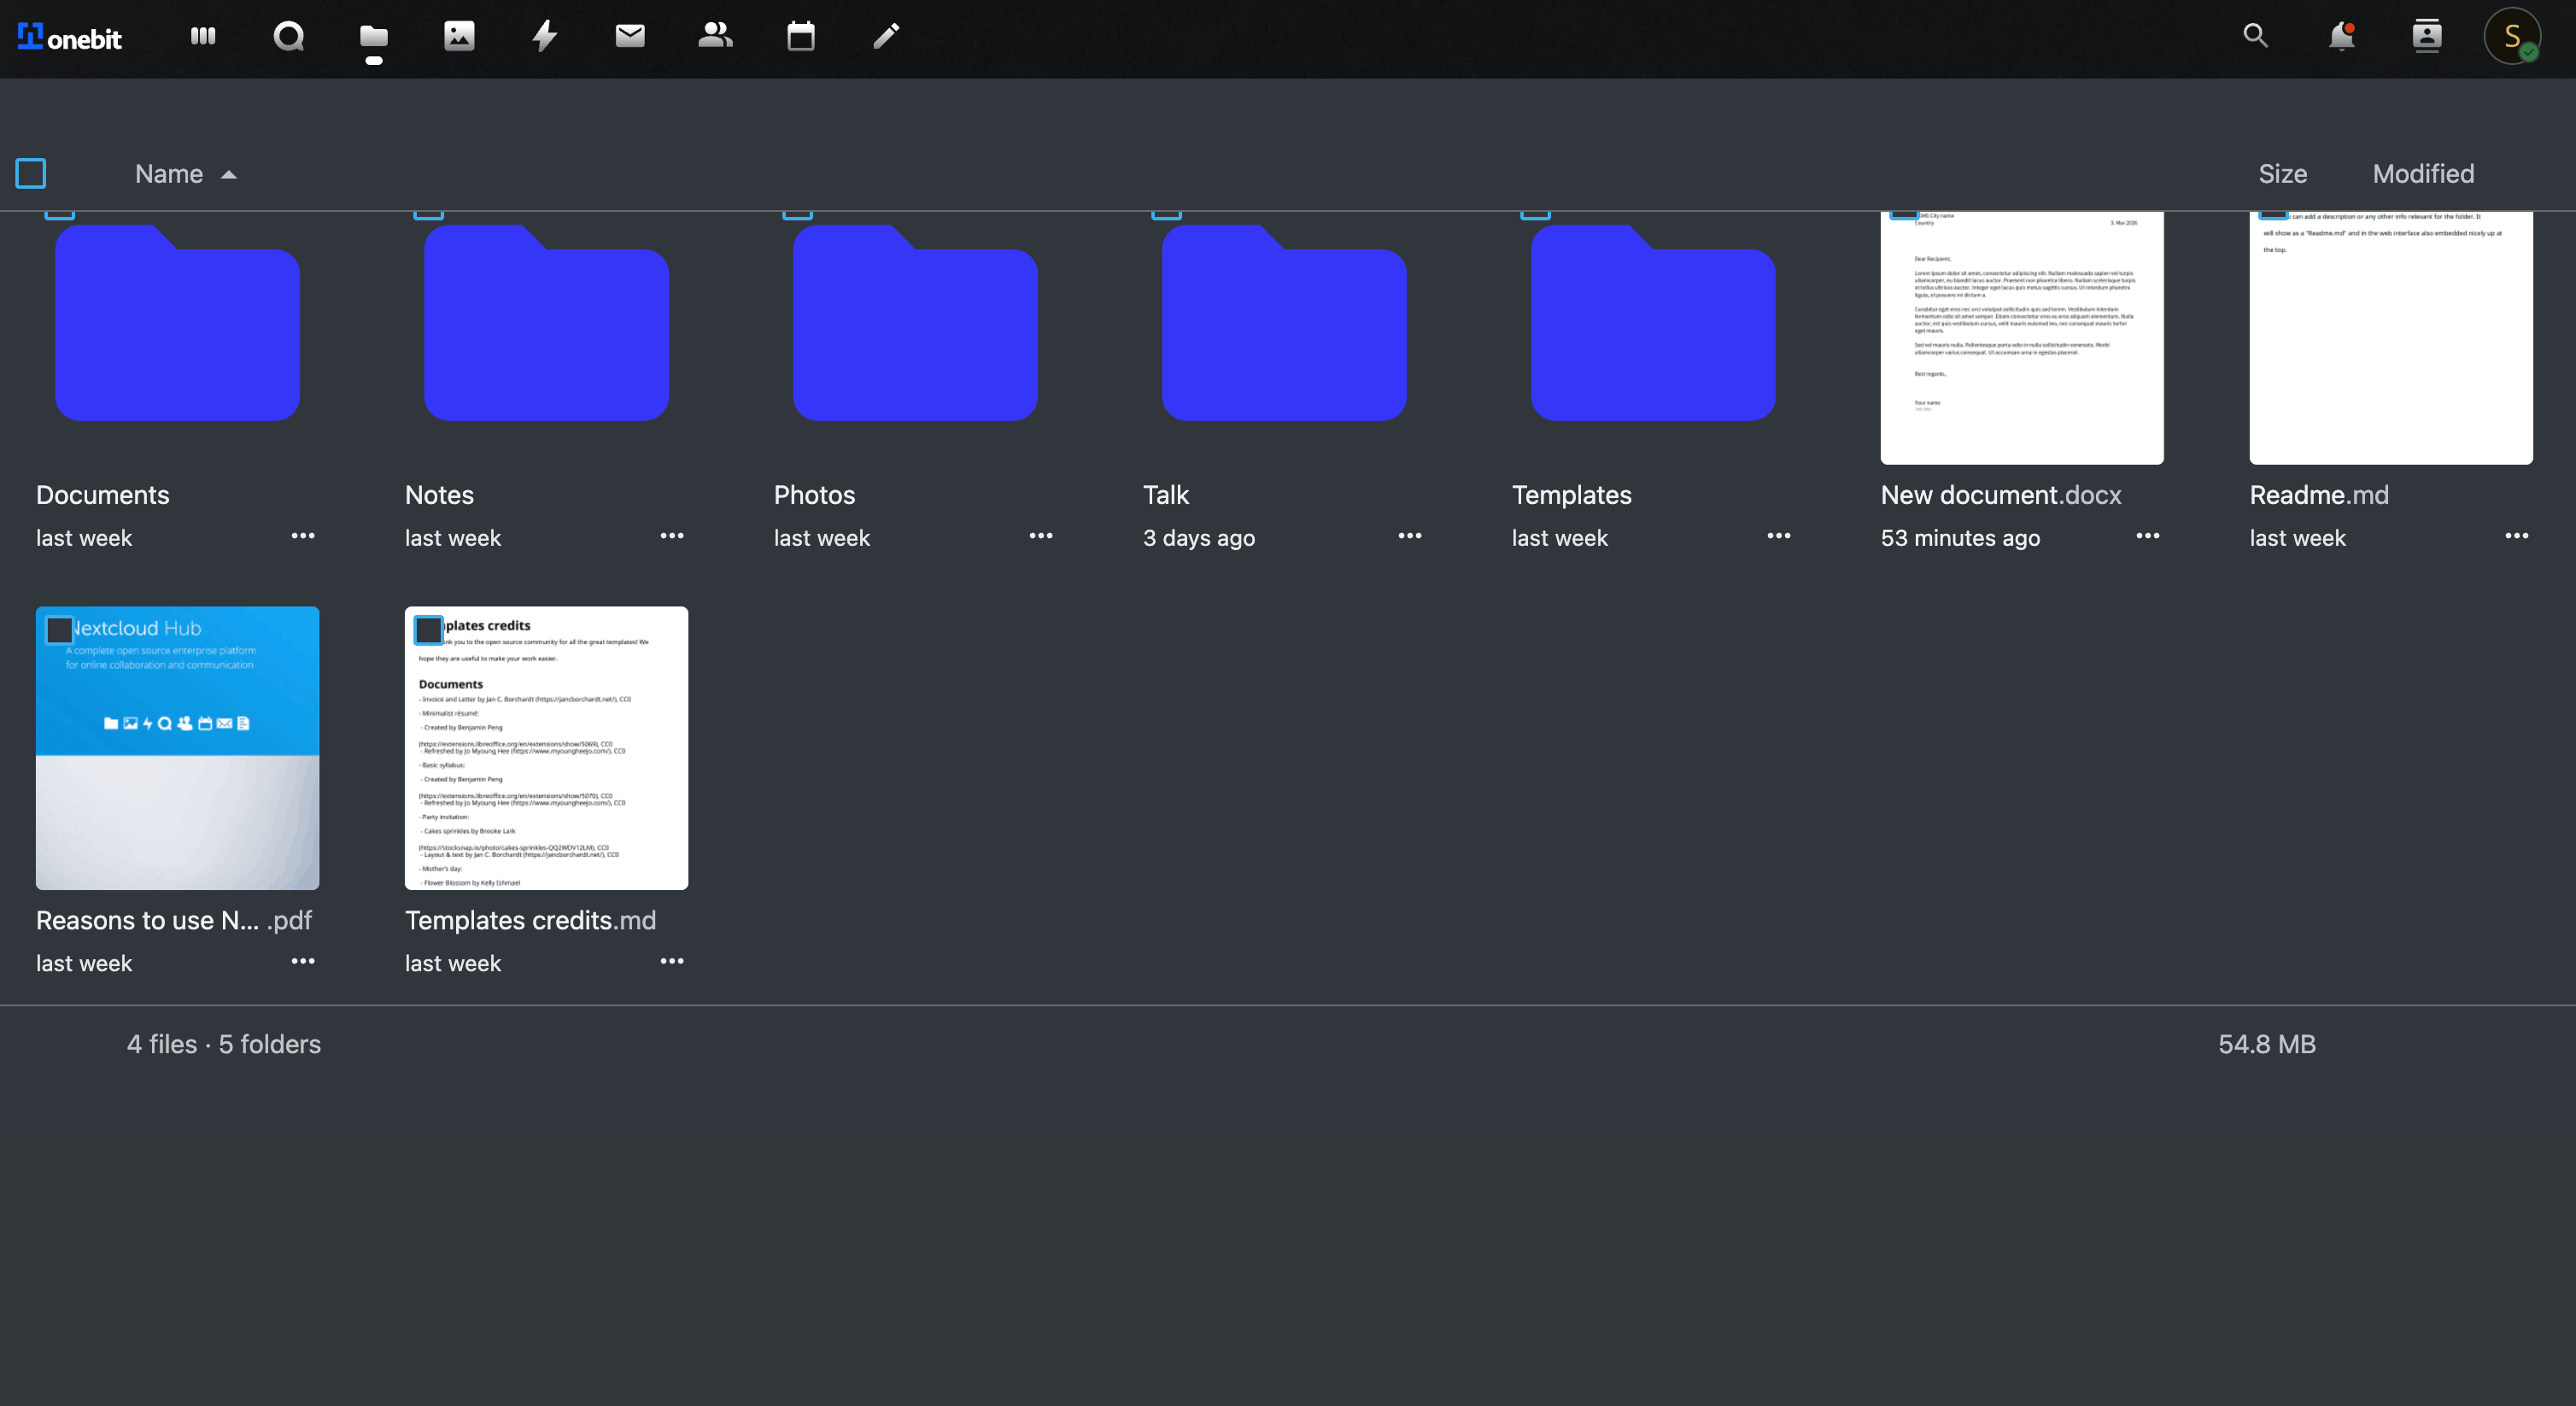Viewport: 2576px width, 1406px height.
Task: Open the Files app from the top bar
Action: tap(372, 36)
